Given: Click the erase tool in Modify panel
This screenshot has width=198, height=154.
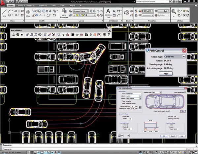Looking at the screenshot, I should [33, 15].
